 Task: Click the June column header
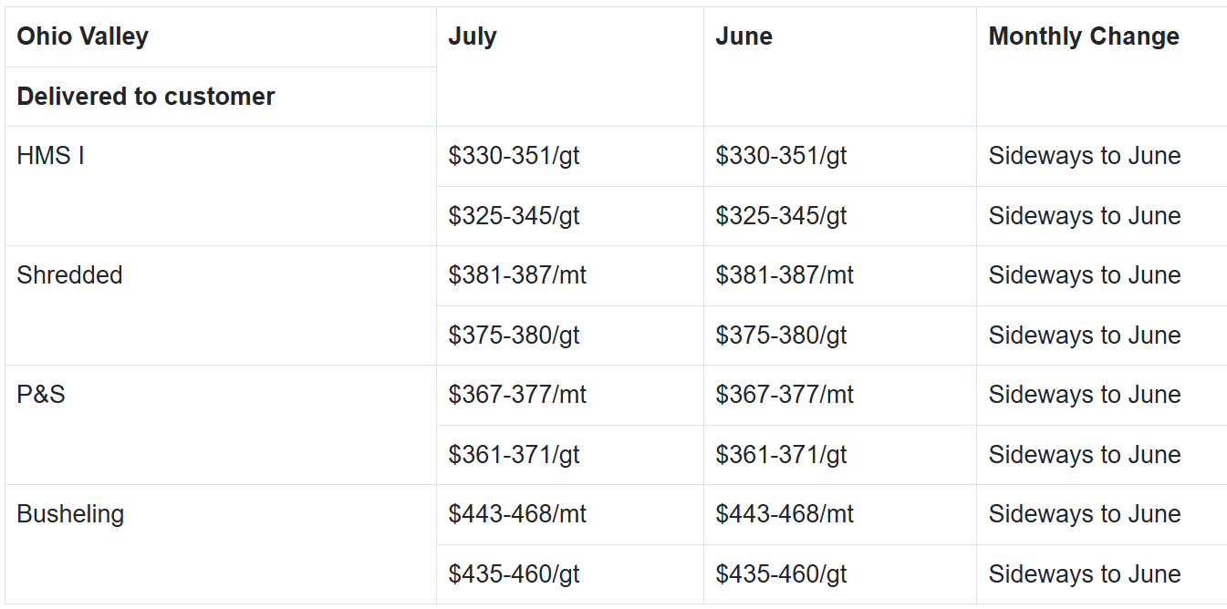[743, 36]
